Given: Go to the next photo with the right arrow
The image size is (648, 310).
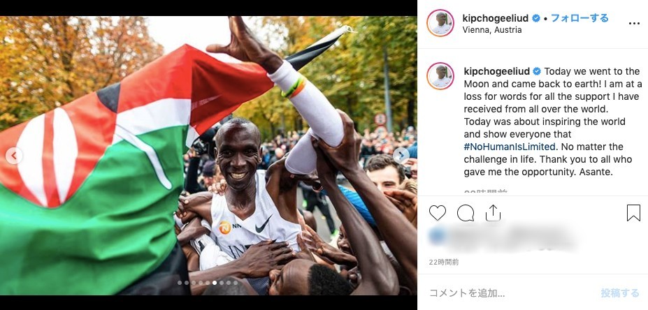Looking at the screenshot, I should coord(401,156).
